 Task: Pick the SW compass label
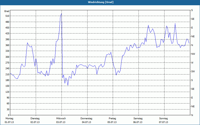click(193, 71)
